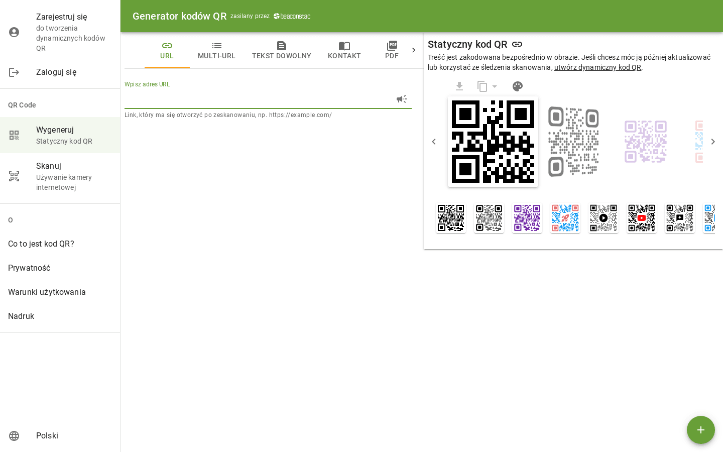
Task: Click the Co to jest kod QR link
Action: pyautogui.click(x=41, y=244)
